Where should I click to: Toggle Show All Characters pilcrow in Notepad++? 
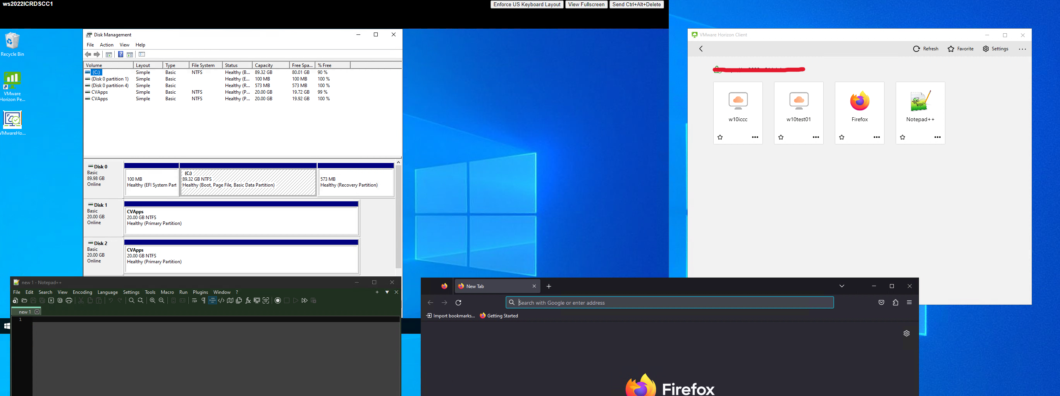tap(203, 301)
